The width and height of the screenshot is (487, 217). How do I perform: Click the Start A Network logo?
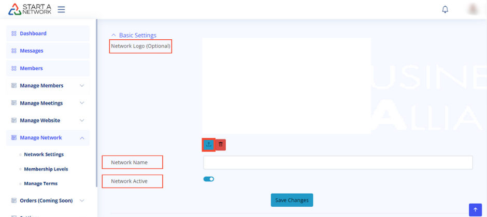[30, 9]
